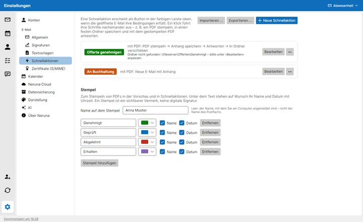
Task: Click Stempel hinzufügen button
Action: tap(99, 163)
